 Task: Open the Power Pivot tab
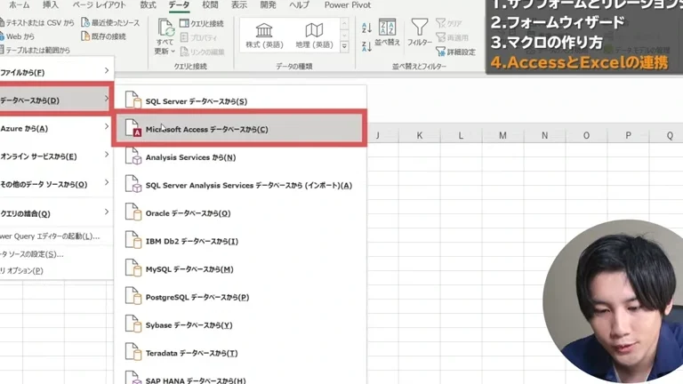pyautogui.click(x=348, y=5)
